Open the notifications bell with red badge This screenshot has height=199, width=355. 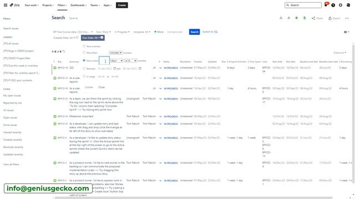[326, 5]
